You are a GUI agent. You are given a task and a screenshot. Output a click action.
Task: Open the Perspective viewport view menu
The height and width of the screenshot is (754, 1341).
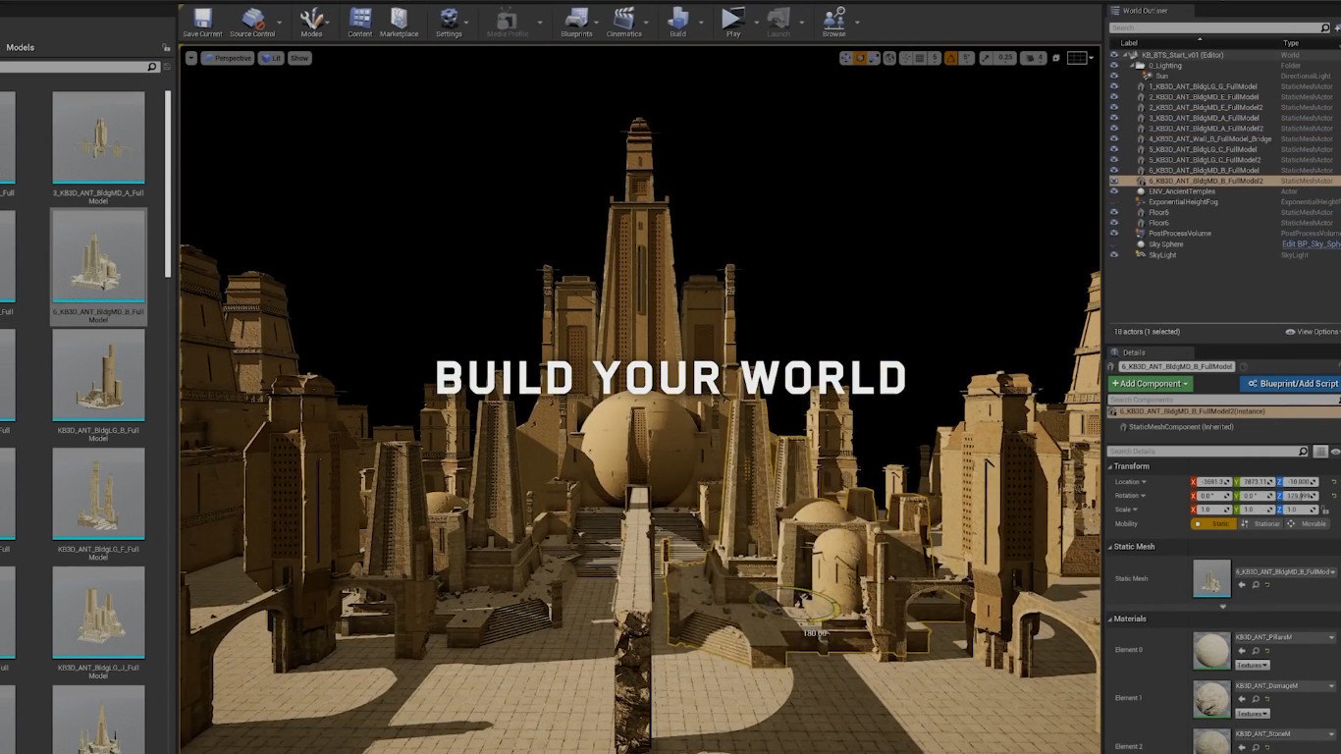[227, 58]
